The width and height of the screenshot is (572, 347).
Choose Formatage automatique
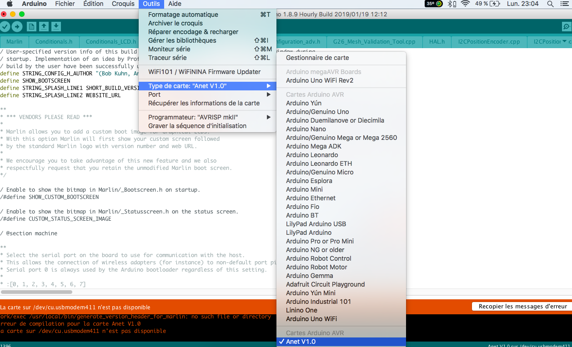click(x=207, y=15)
